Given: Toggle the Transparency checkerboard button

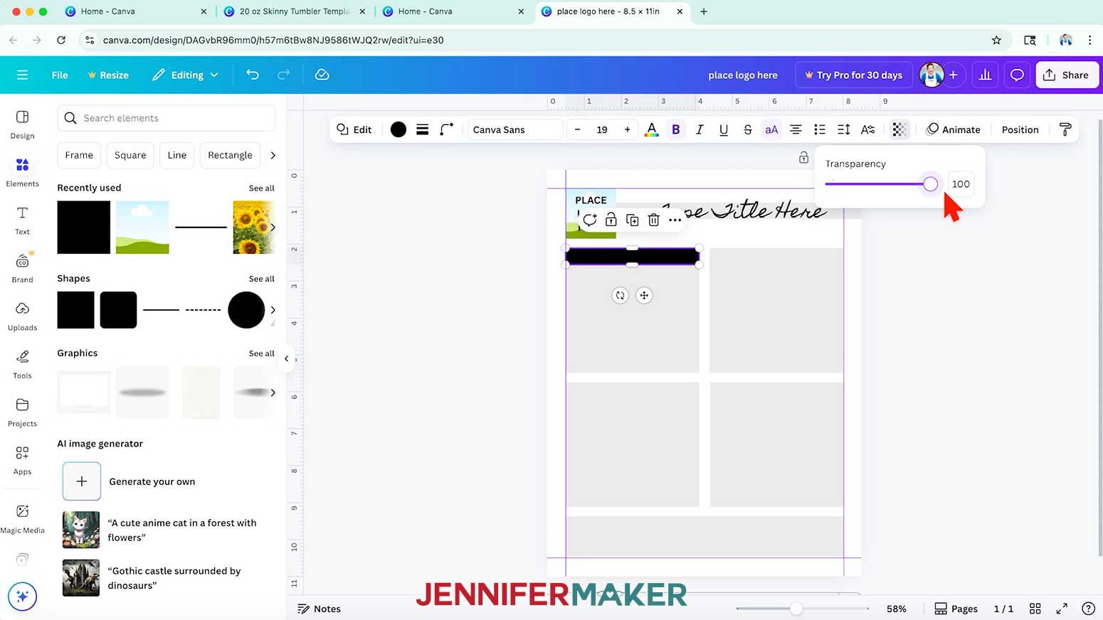Looking at the screenshot, I should pyautogui.click(x=899, y=129).
